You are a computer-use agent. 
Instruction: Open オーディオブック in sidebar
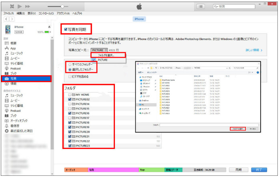tap(19, 121)
